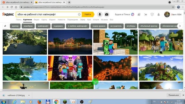Click the Найти search button
This screenshot has width=185, height=104.
click(x=88, y=14)
